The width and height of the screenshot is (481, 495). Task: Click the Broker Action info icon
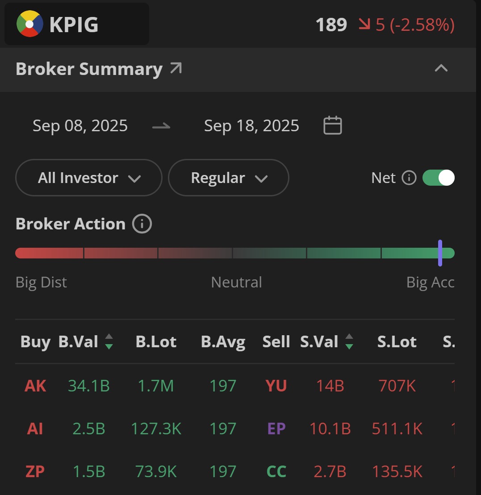pos(142,224)
